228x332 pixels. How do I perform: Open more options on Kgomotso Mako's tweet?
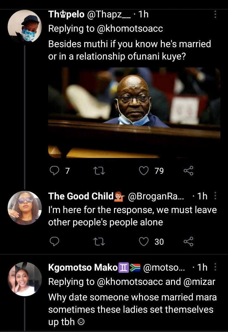(216, 267)
